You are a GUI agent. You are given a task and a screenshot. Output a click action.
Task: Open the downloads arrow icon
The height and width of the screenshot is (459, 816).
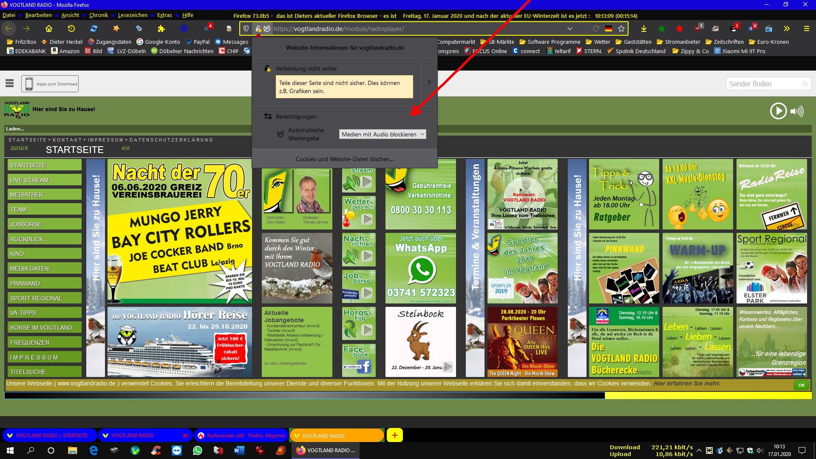coord(644,28)
